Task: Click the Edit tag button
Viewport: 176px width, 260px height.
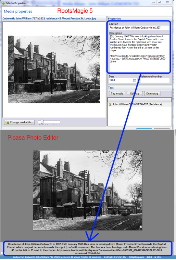Action: (x=134, y=94)
